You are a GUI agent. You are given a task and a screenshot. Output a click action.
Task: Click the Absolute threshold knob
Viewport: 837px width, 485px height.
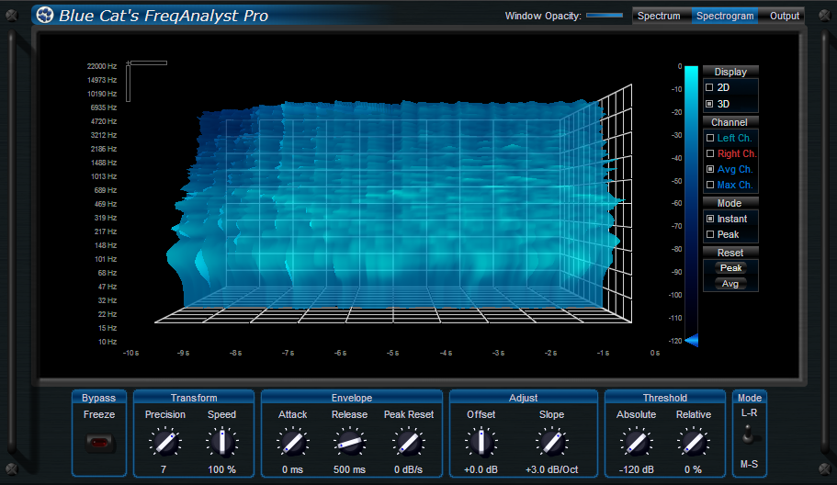tap(637, 443)
